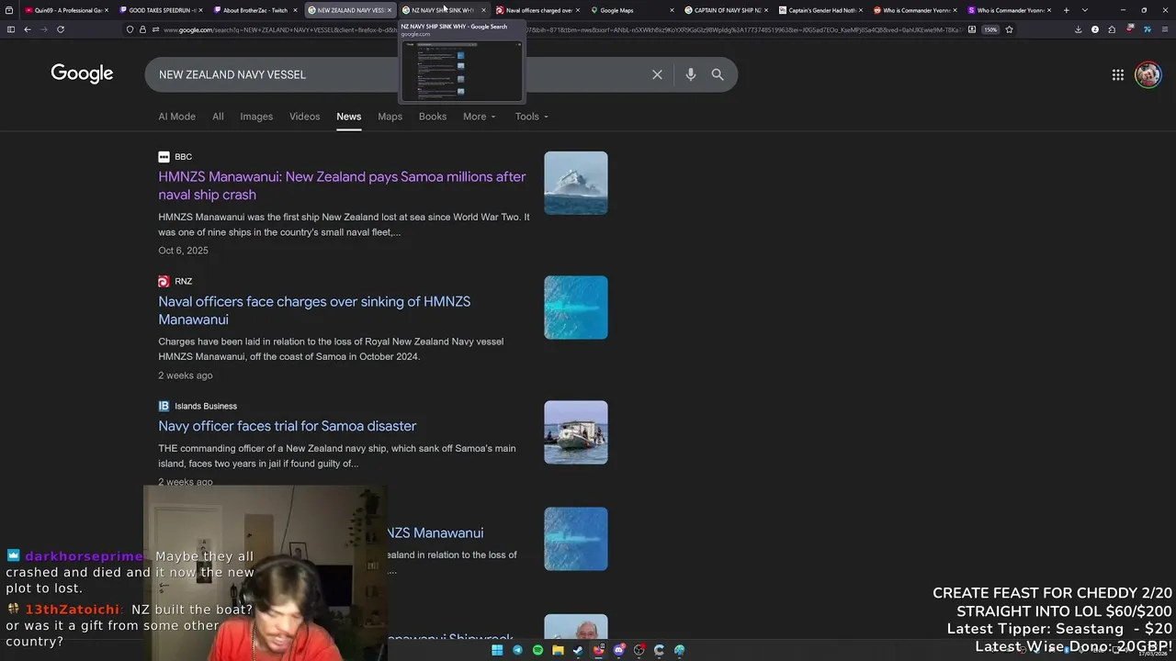Open OBS Studio from the taskbar
This screenshot has height=661, width=1176.
tap(639, 650)
